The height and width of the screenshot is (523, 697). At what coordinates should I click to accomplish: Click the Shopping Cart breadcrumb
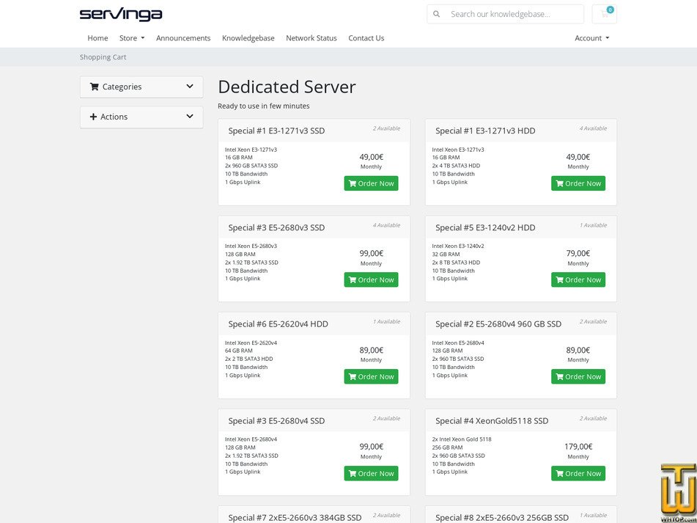(103, 56)
